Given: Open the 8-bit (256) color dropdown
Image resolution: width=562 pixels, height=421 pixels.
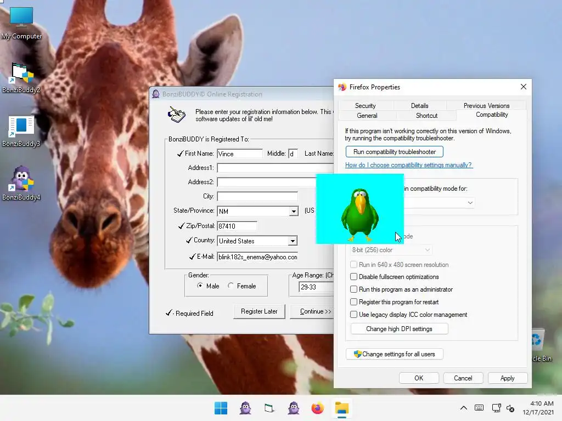Looking at the screenshot, I should coord(391,250).
